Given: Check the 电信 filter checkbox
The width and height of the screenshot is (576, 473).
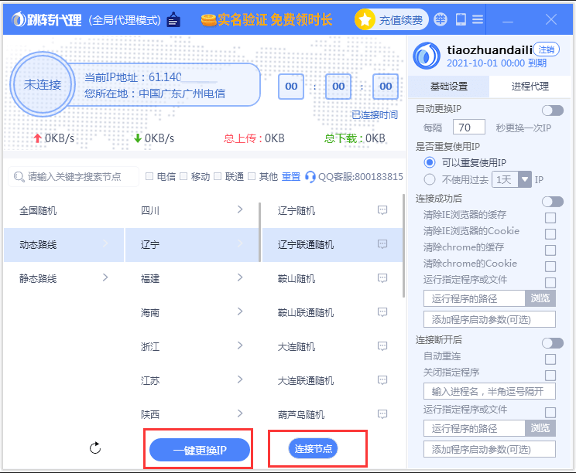Looking at the screenshot, I should pos(149,176).
